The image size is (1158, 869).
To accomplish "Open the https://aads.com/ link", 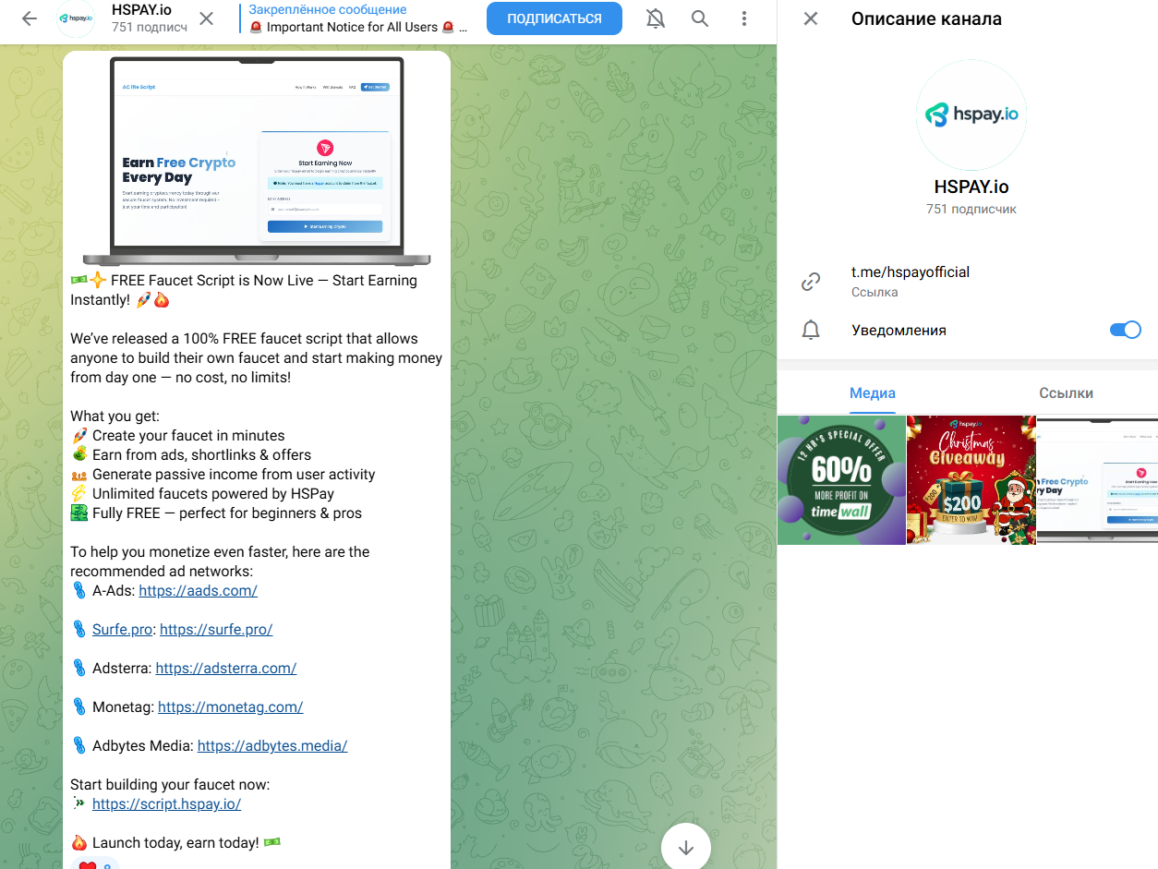I will tap(198, 590).
